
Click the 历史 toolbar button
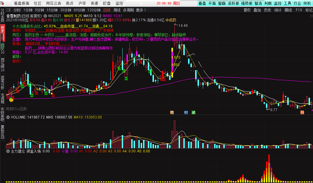(267, 10)
